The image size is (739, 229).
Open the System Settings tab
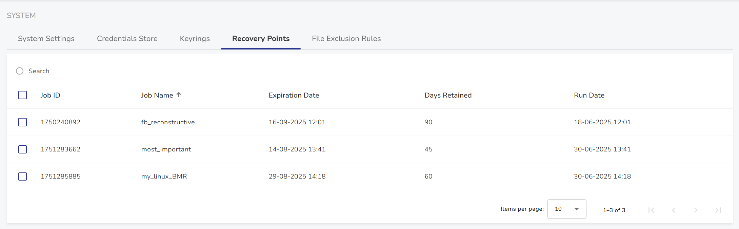(46, 39)
